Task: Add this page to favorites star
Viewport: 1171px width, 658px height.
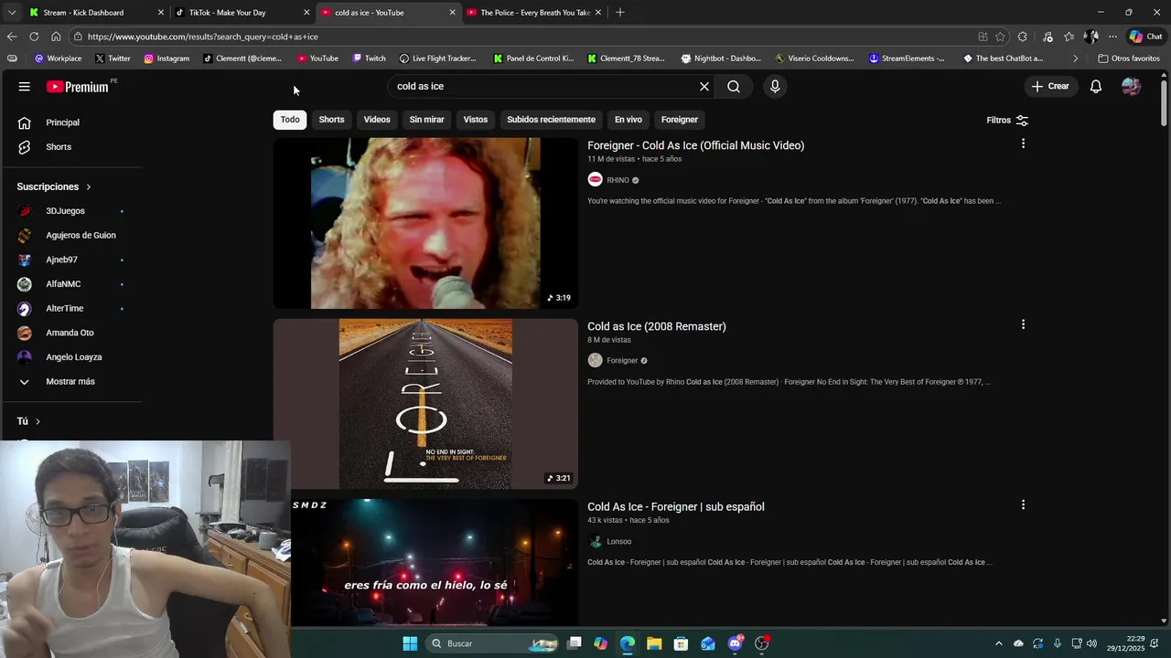Action: 1000,37
